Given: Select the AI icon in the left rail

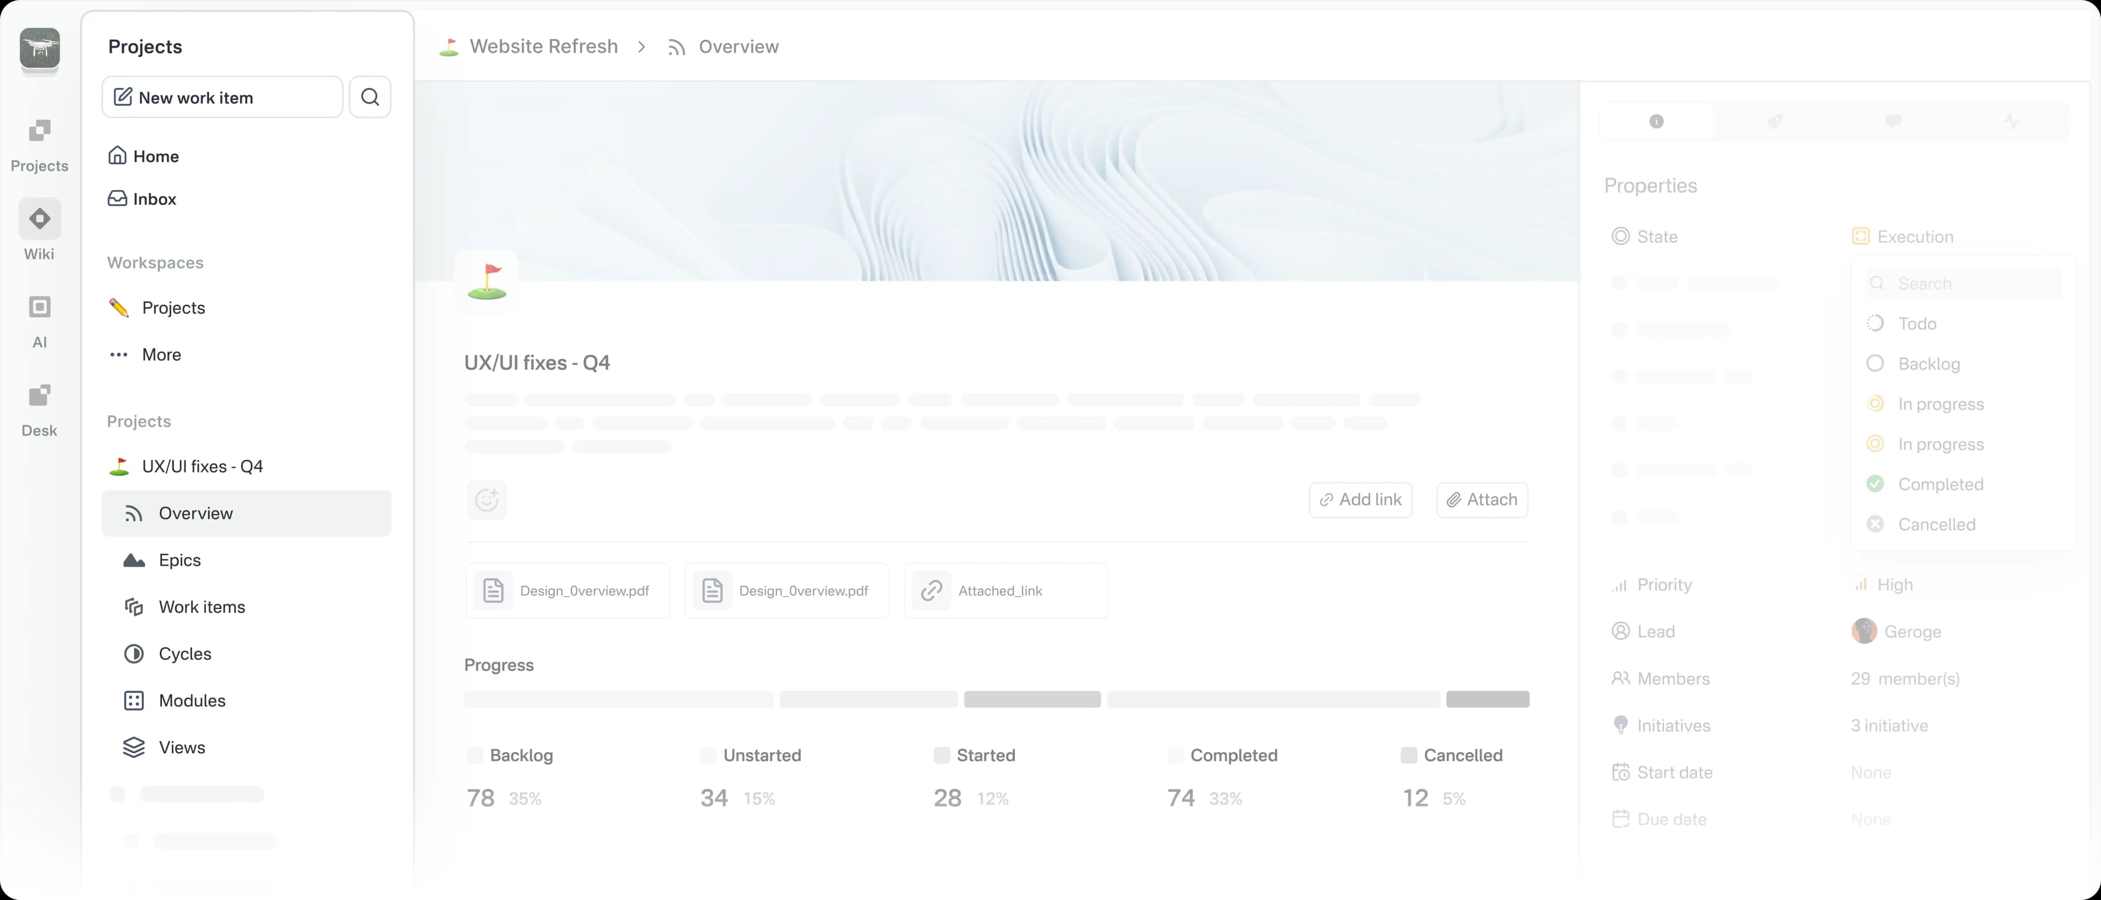Looking at the screenshot, I should (x=38, y=320).
